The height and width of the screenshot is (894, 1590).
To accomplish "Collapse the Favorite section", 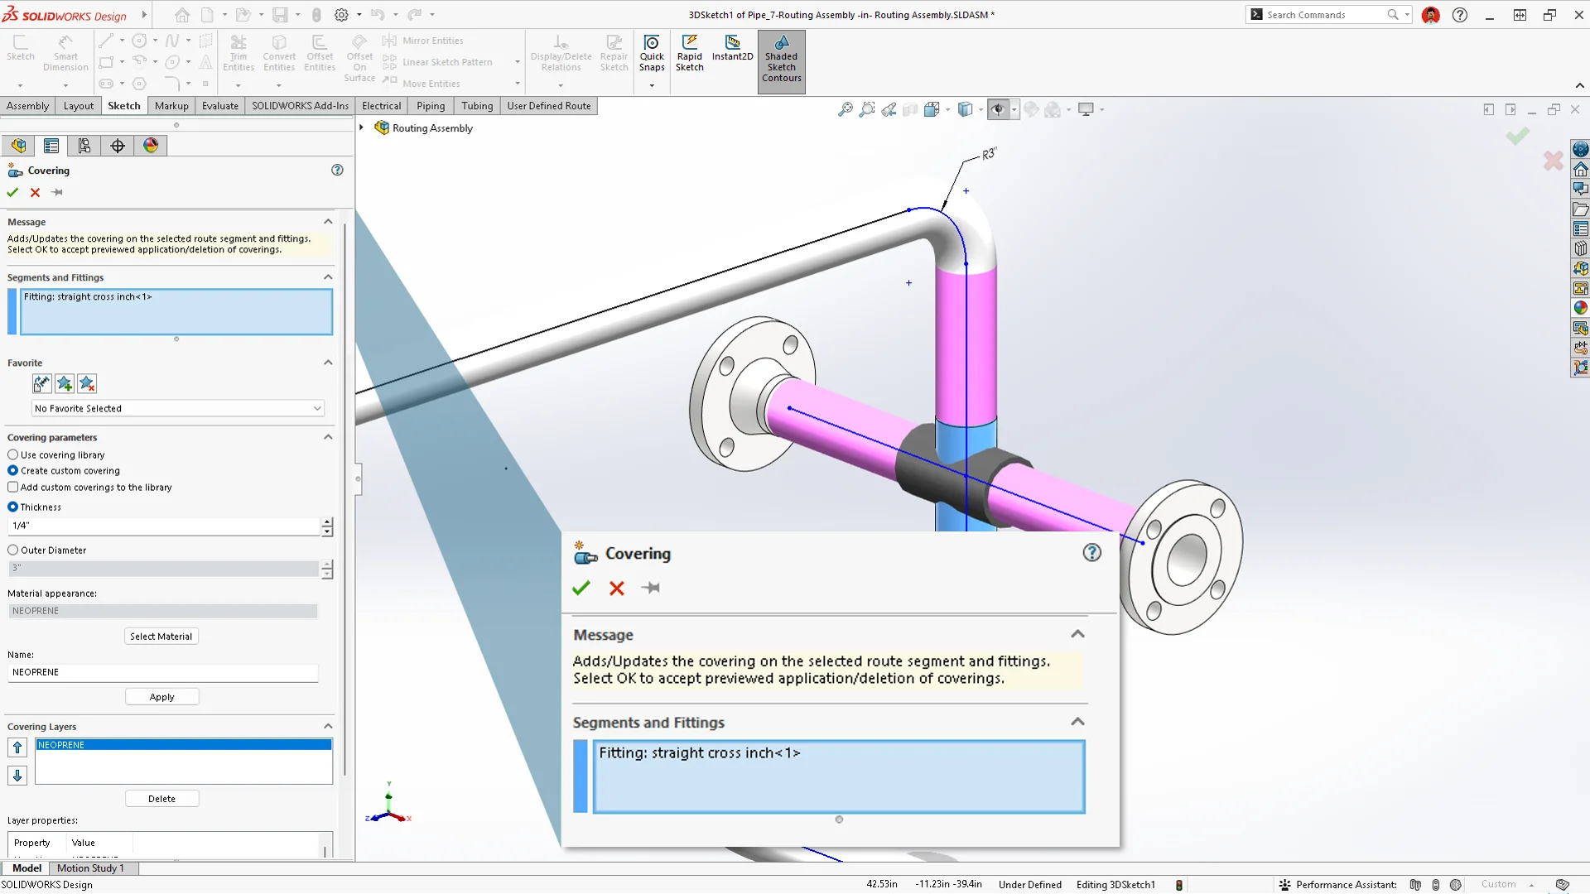I will point(328,363).
